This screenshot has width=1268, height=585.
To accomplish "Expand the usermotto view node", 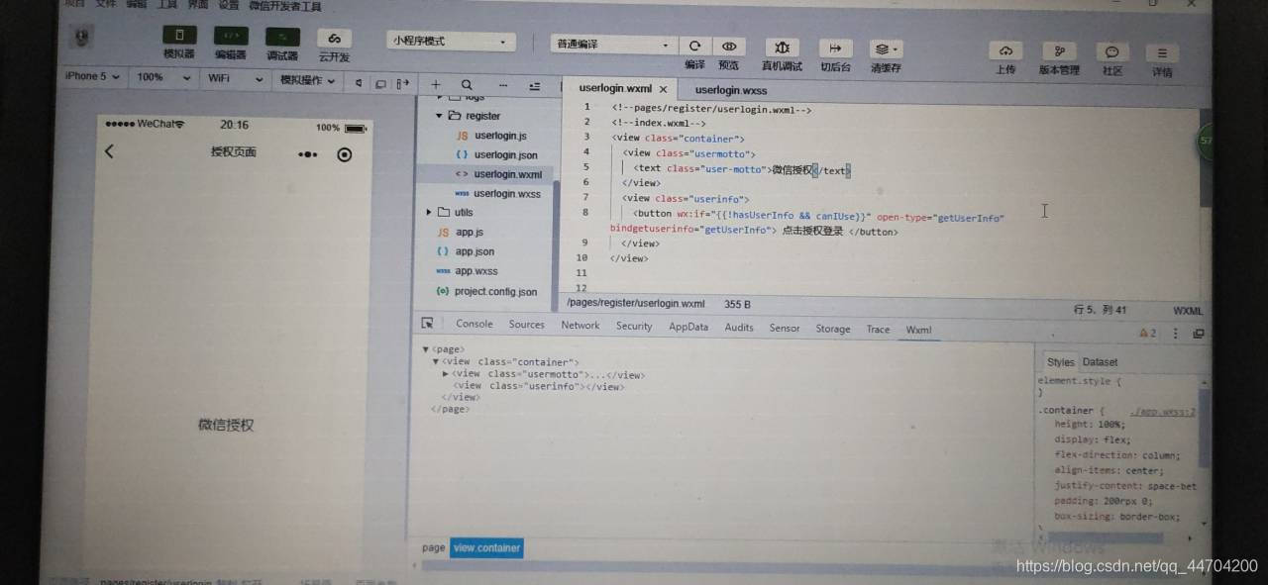I will point(445,374).
